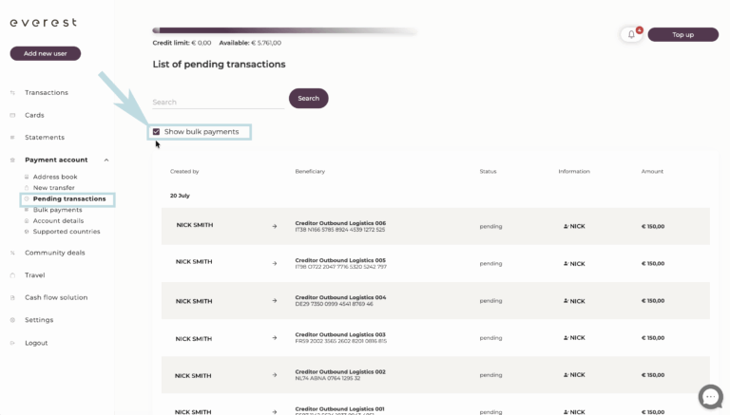This screenshot has width=730, height=415.
Task: Click the Statements sidebar icon
Action: pyautogui.click(x=12, y=138)
